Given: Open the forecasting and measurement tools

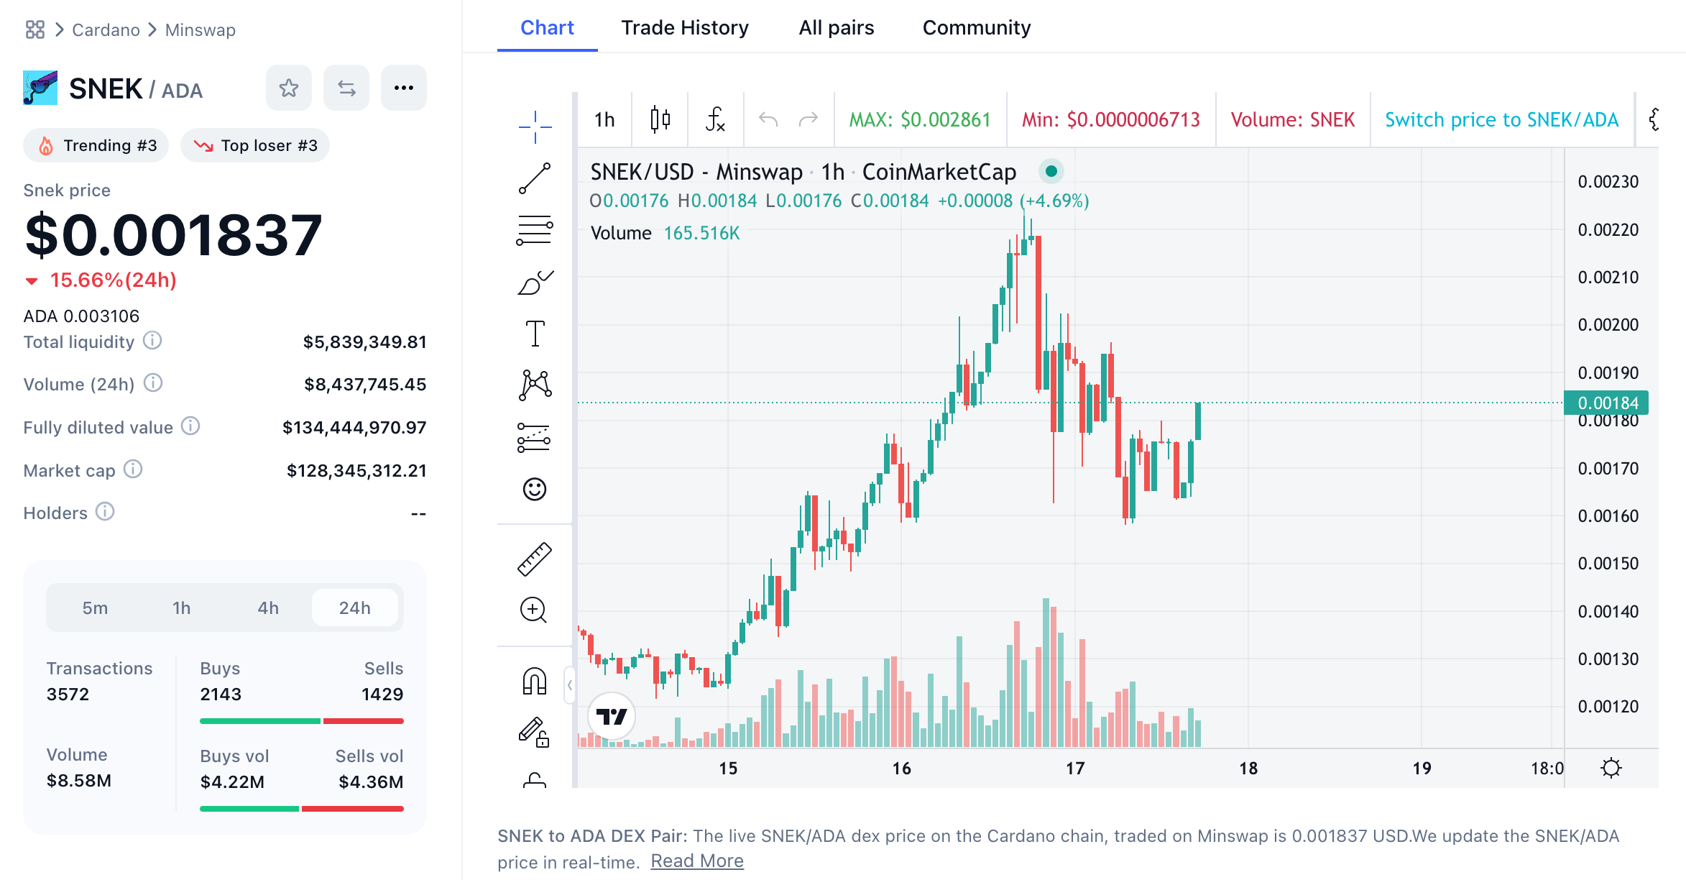Looking at the screenshot, I should (535, 437).
